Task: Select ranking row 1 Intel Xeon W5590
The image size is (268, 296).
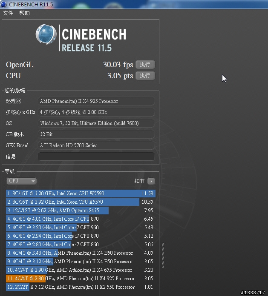Action: pos(81,194)
